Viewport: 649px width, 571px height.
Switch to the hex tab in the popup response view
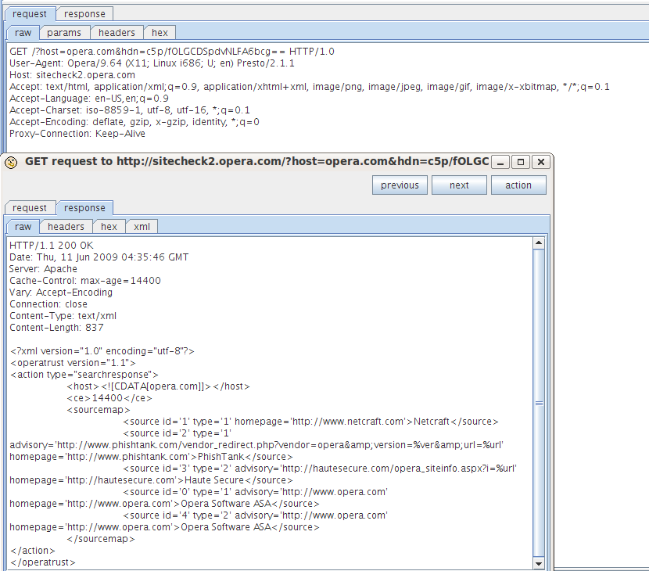coord(109,227)
